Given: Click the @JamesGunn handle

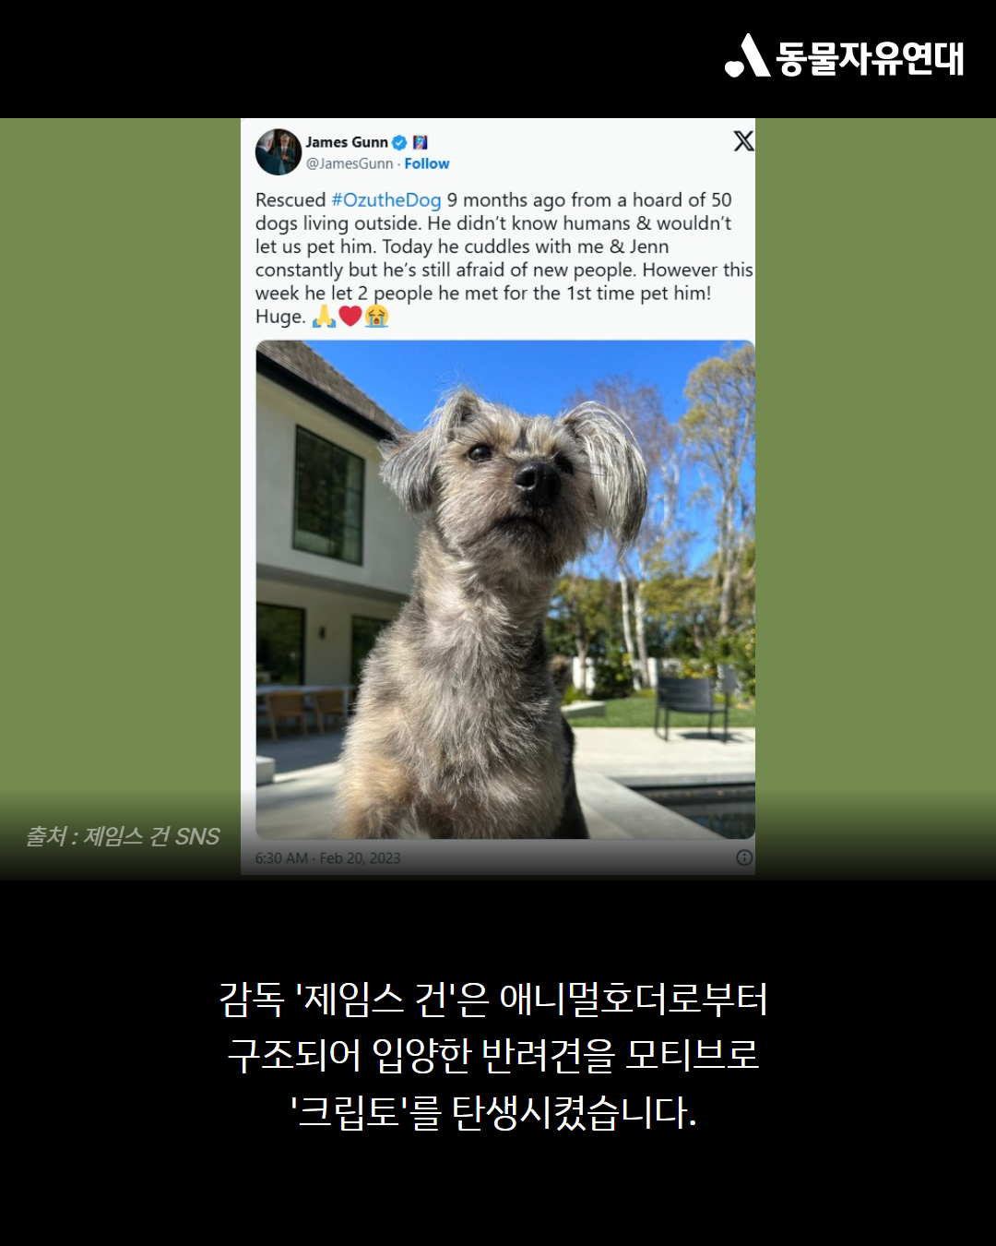Looking at the screenshot, I should [x=350, y=163].
